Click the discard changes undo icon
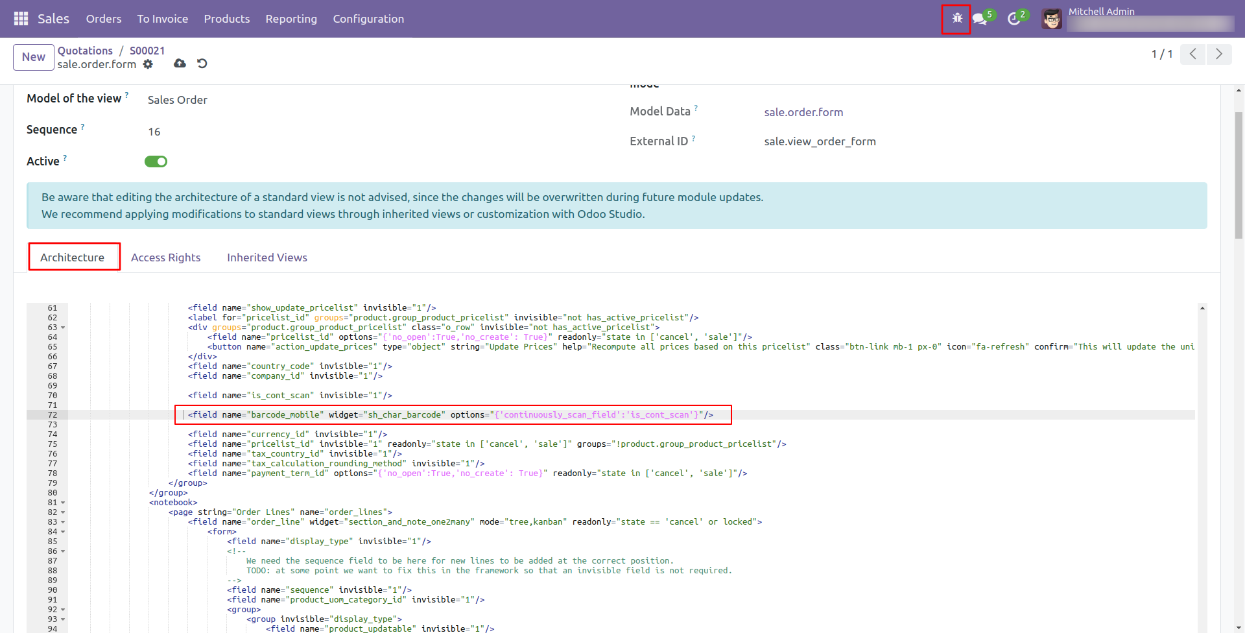Screen dimensions: 1245x633 point(202,64)
